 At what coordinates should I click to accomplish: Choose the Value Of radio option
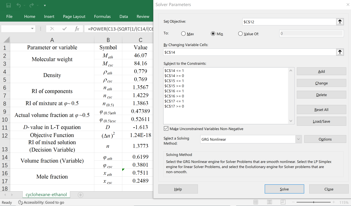240,34
